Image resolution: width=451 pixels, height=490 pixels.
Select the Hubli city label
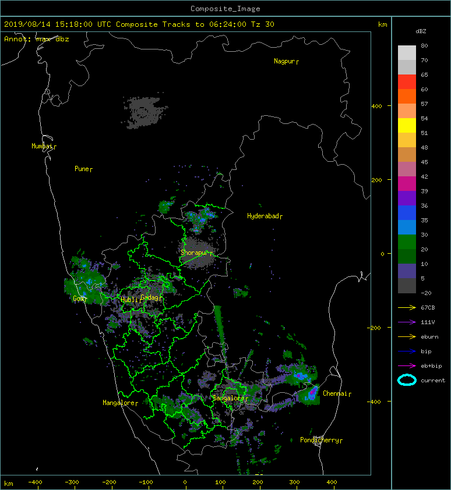pos(130,300)
